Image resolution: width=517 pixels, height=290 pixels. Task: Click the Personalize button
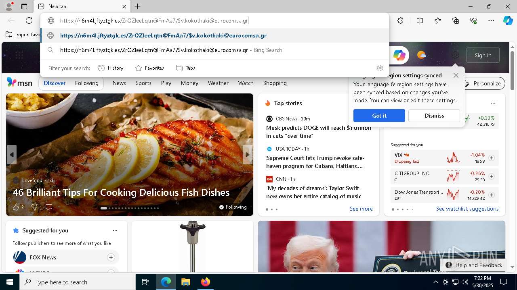[483, 83]
